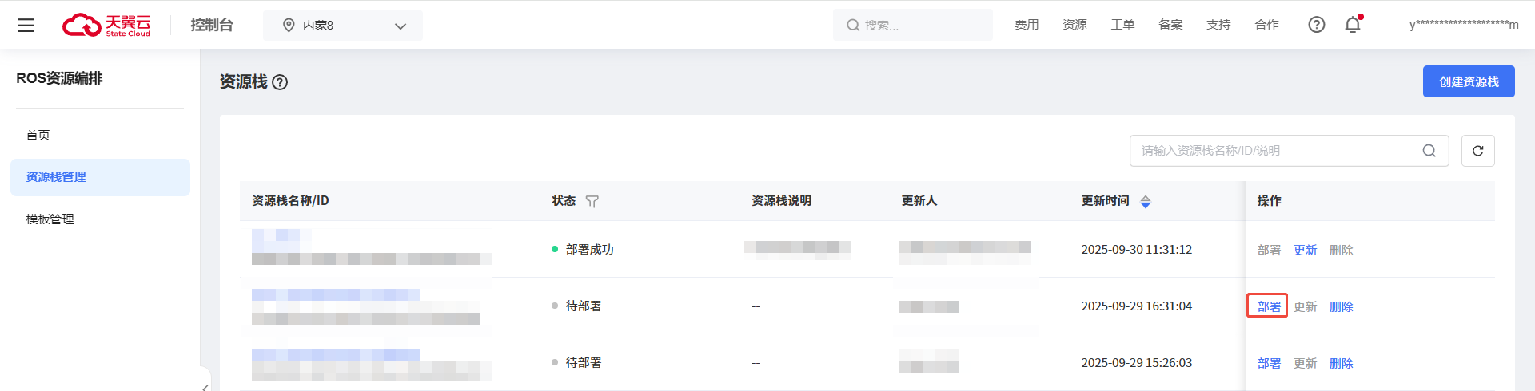The height and width of the screenshot is (391, 1535).
Task: Click the refresh icon beside the search box
Action: tap(1477, 151)
